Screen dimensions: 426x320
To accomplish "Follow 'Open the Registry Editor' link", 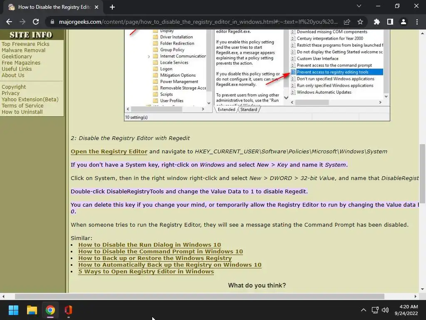I will [109, 152].
